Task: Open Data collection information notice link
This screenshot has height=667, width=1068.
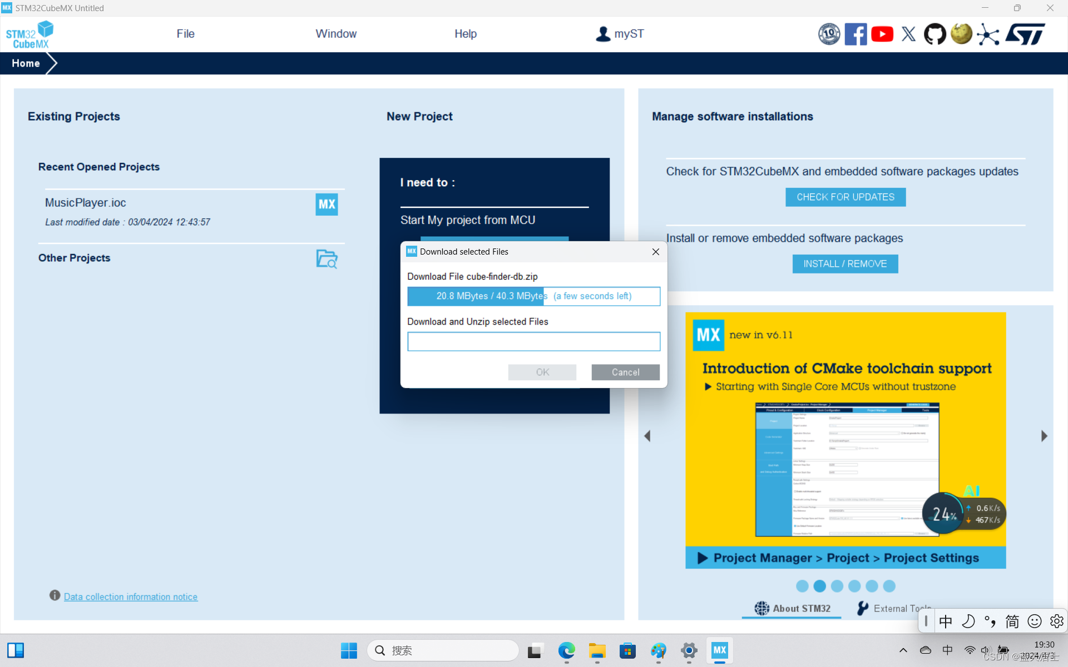Action: coord(131,597)
